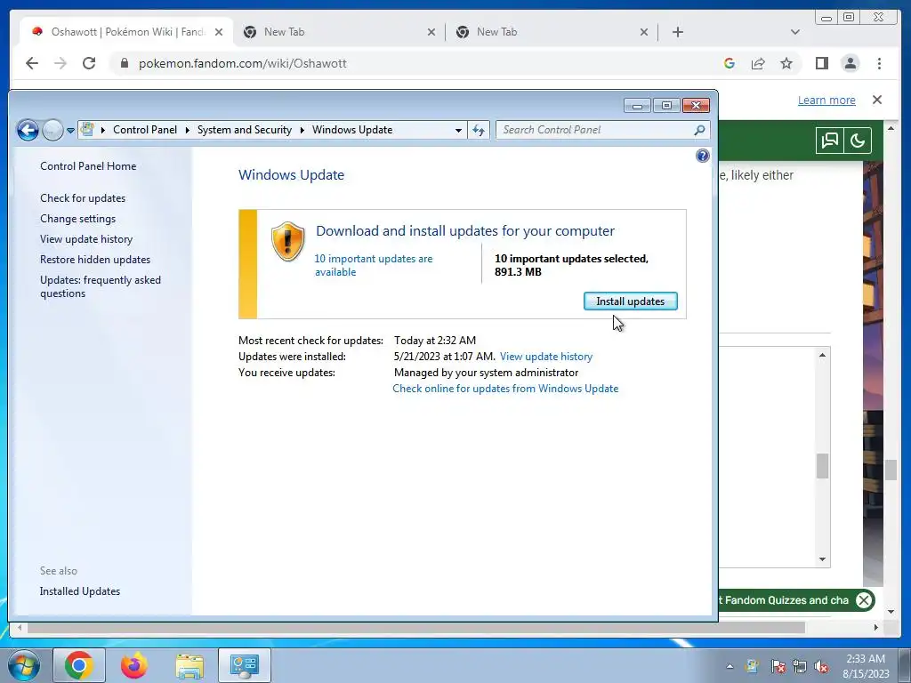The height and width of the screenshot is (683, 911).
Task: Open Chrome from the taskbar
Action: tap(79, 665)
